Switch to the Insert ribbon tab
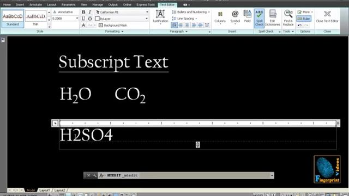The image size is (349, 196). [x=20, y=5]
